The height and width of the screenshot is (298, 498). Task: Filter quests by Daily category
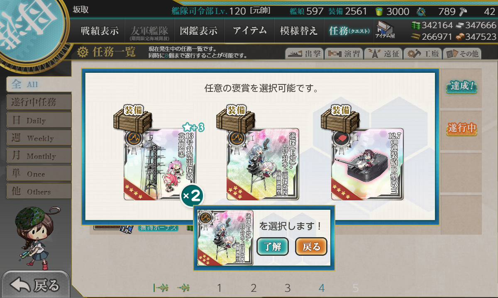(39, 120)
